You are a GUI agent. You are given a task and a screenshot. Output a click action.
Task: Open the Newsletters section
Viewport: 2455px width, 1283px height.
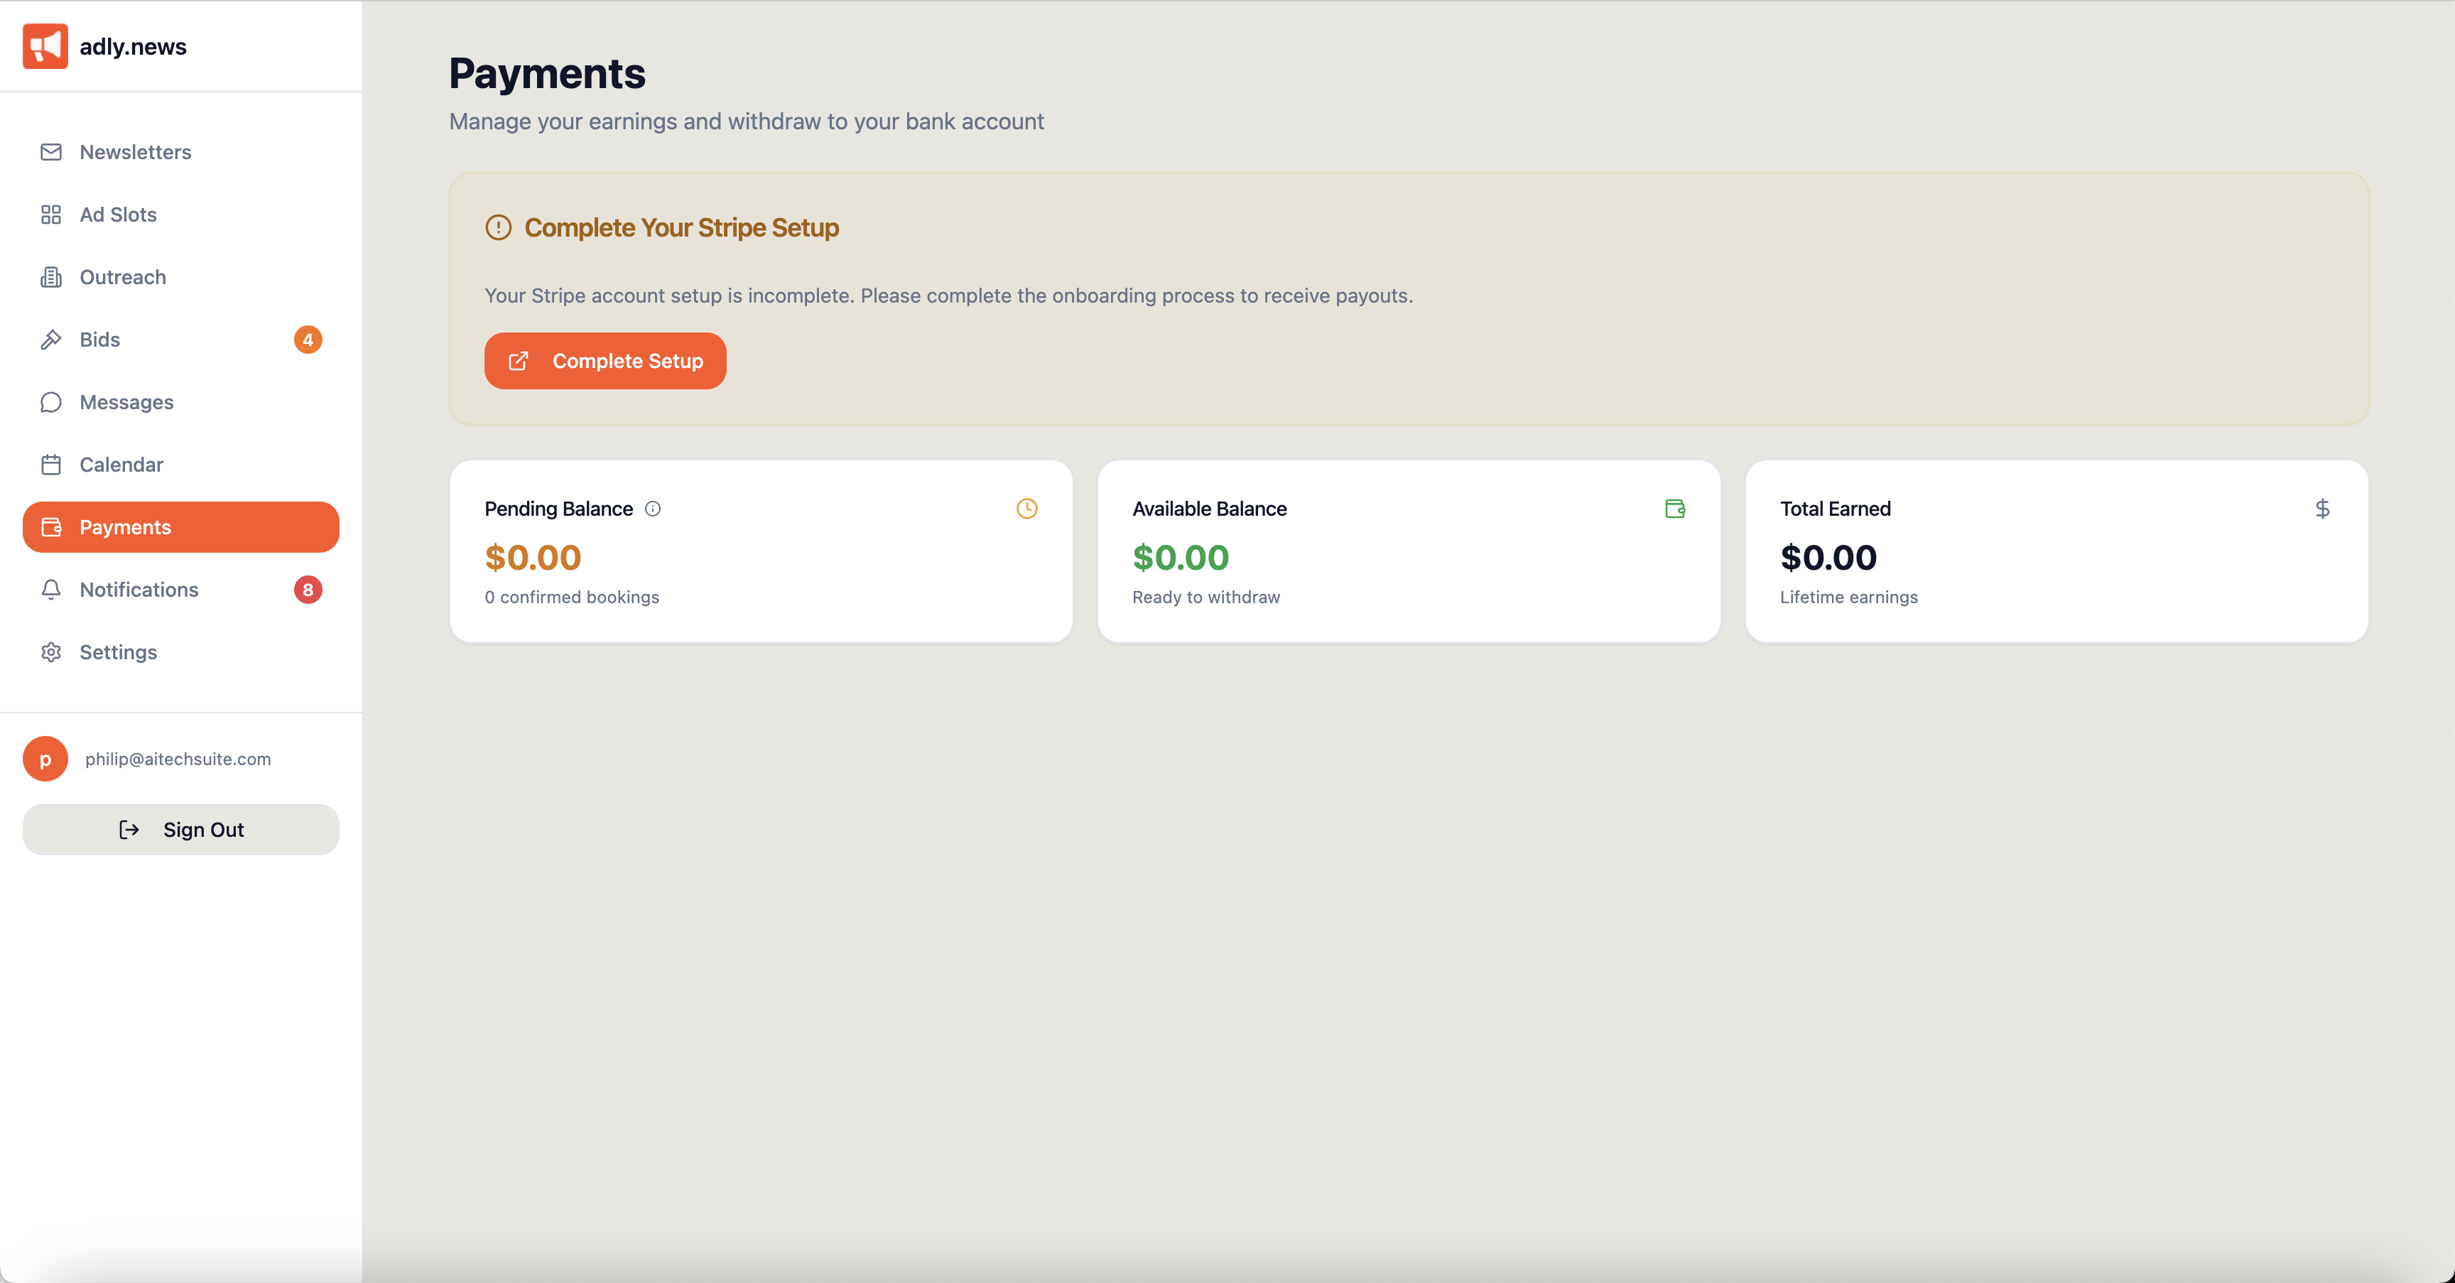coord(136,153)
